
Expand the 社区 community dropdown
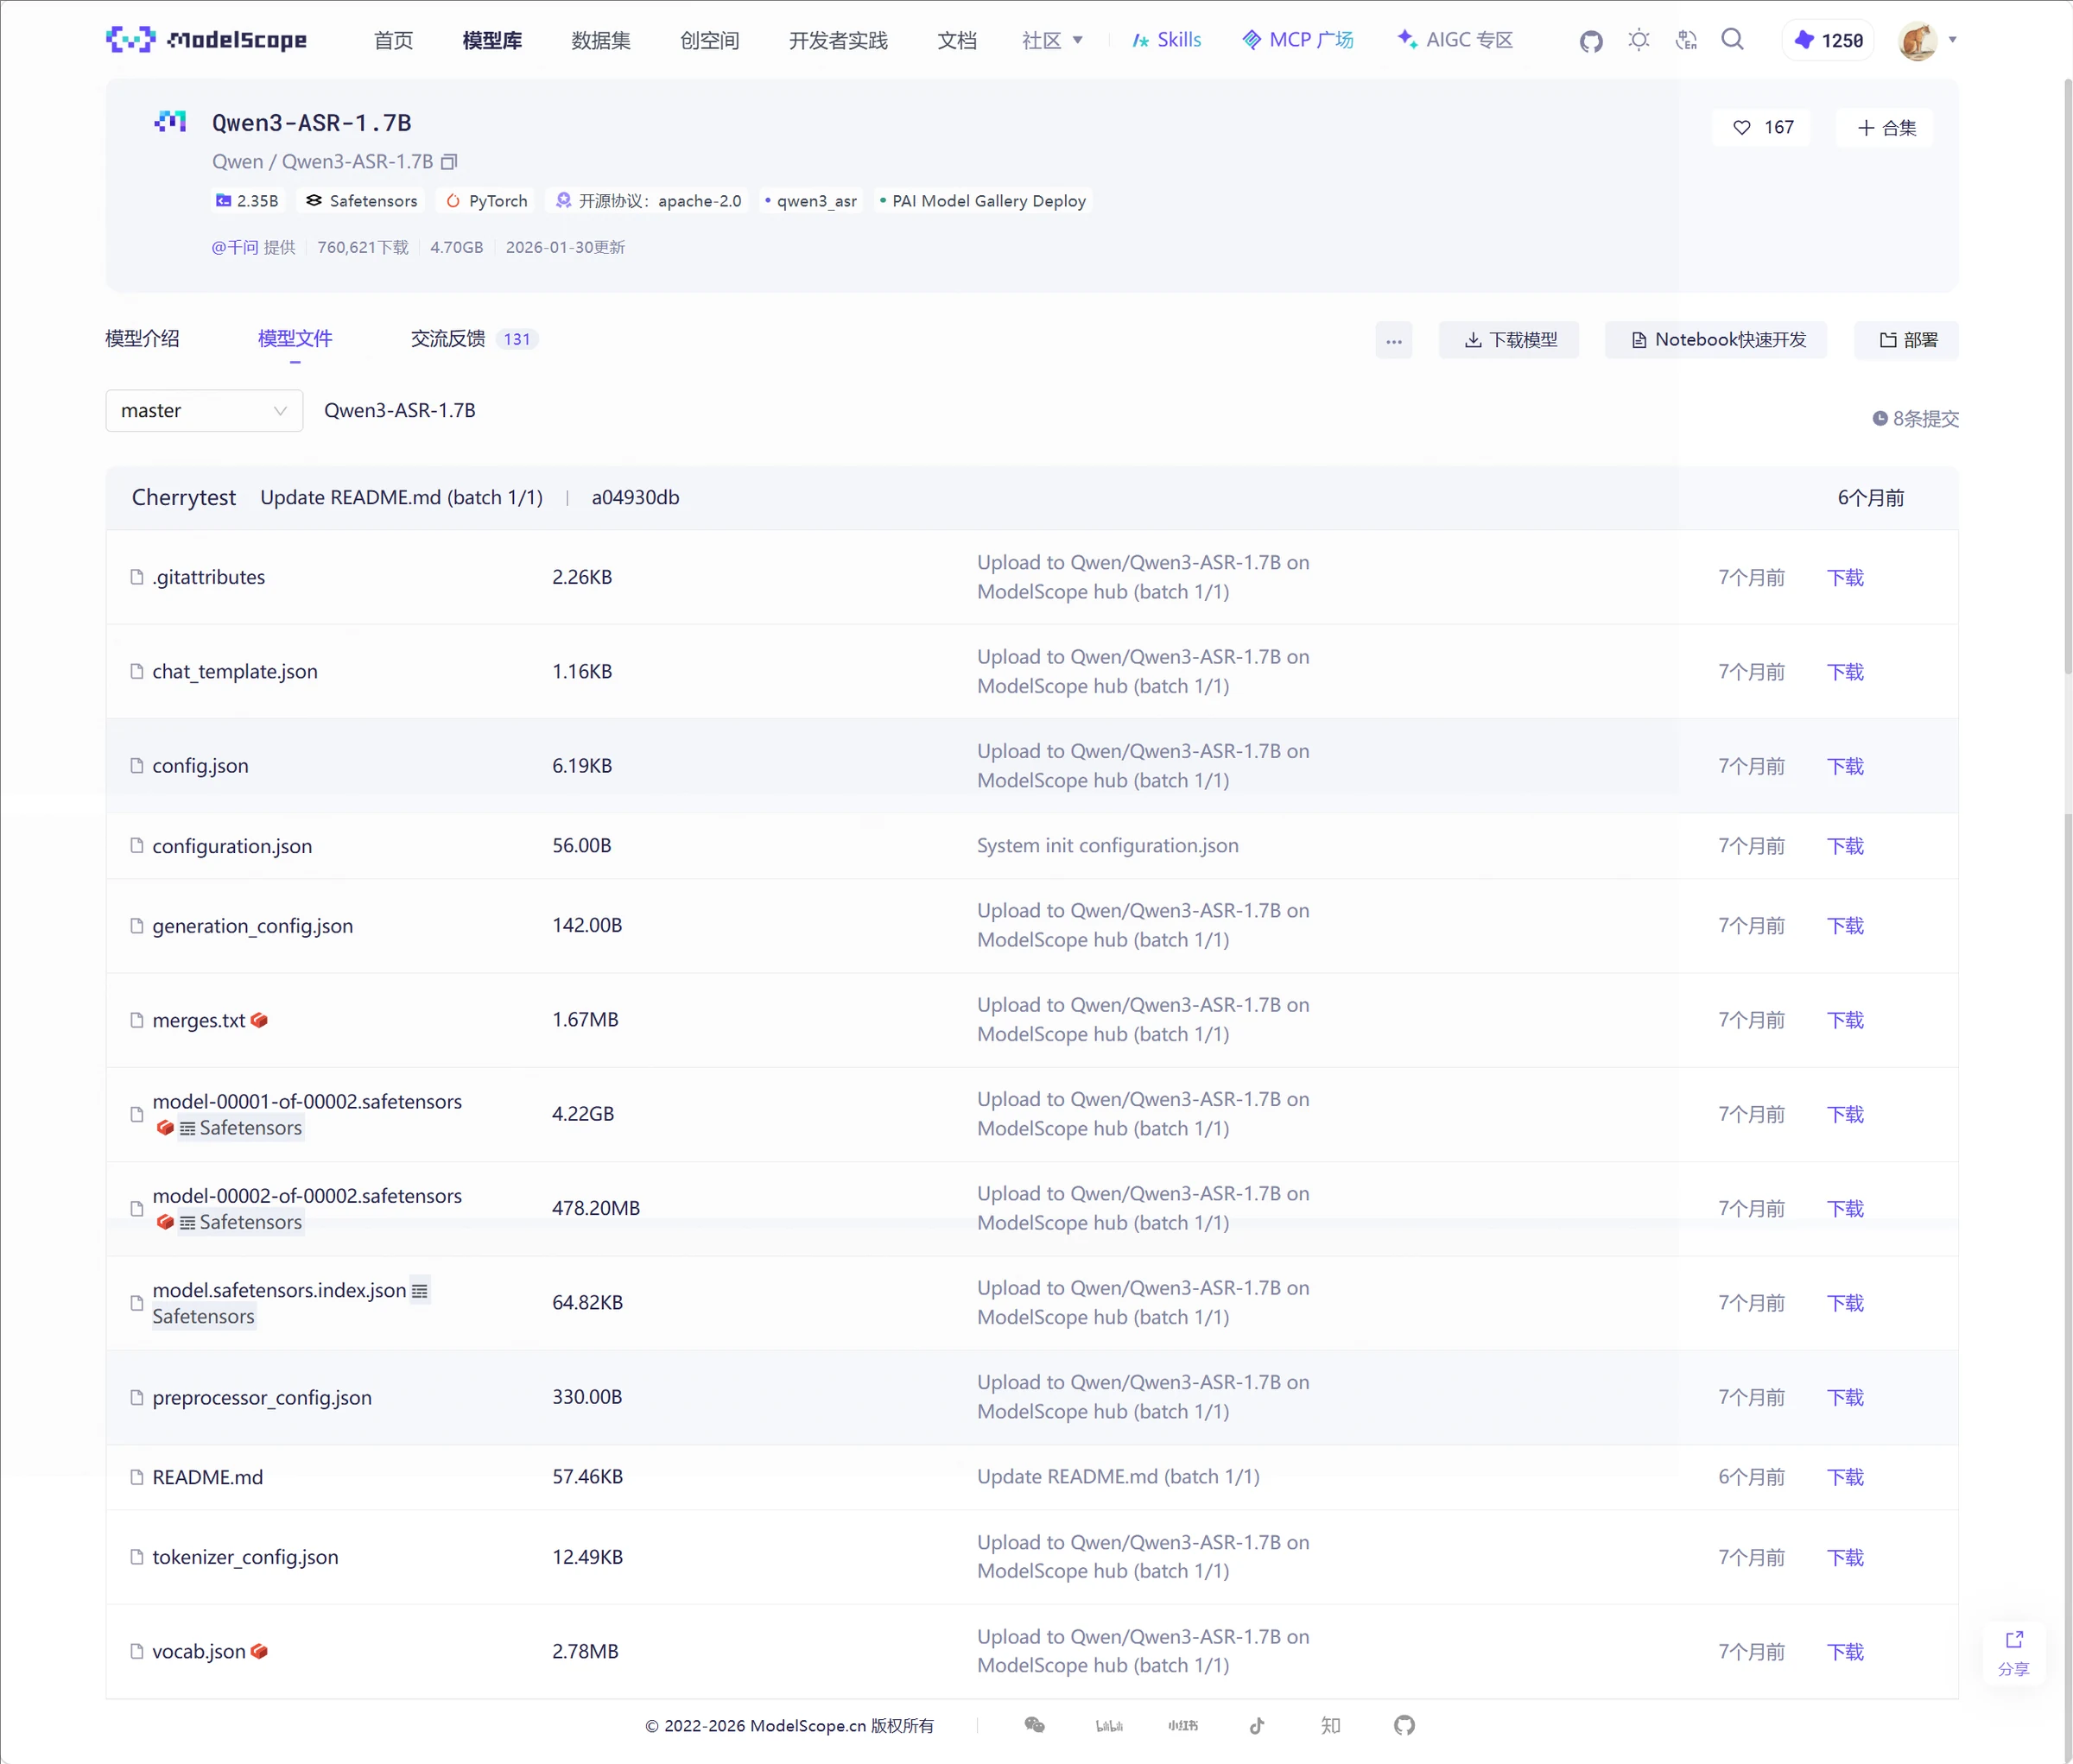tap(1053, 40)
